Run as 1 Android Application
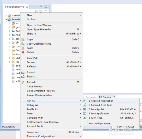Screen dimensions: 142x139 (111, 101)
